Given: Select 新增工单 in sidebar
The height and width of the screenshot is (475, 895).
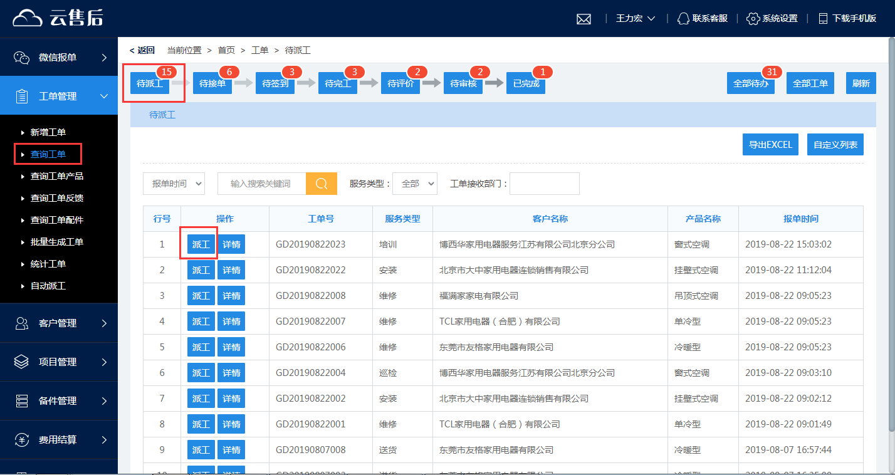Looking at the screenshot, I should click(x=48, y=132).
